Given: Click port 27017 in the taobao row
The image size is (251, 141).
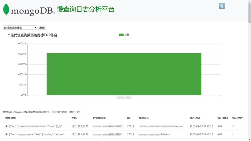Looking at the screenshot, I should click(131, 135).
